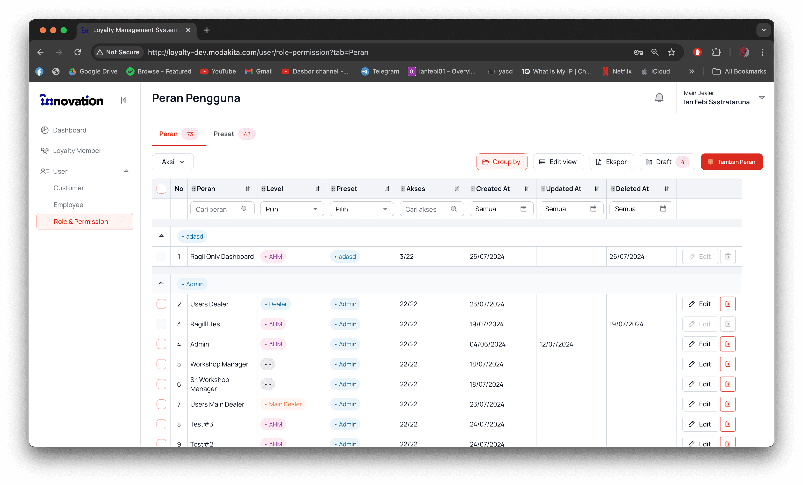The width and height of the screenshot is (803, 485).
Task: Collapse the sidebar with arrow icon
Action: tap(124, 100)
